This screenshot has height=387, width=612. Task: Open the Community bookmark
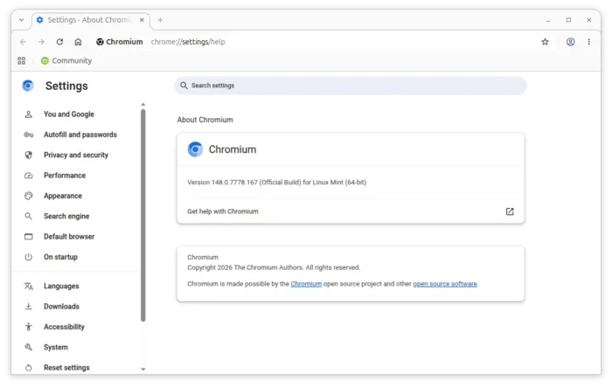pos(66,60)
